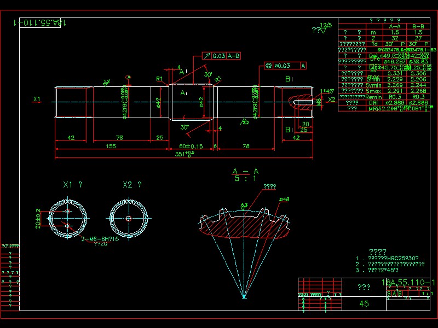Click tooth count 27 in the table
The width and height of the screenshot is (438, 328).
click(418, 38)
